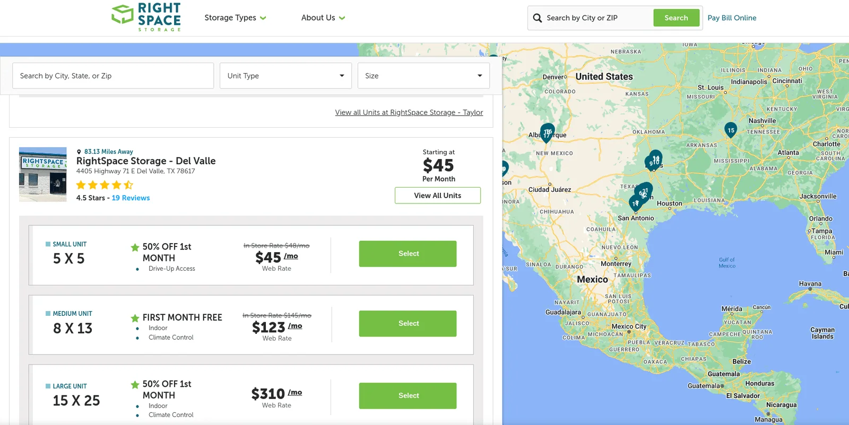Click green star next to FIRST MONTH FREE
The width and height of the screenshot is (849, 425).
135,318
